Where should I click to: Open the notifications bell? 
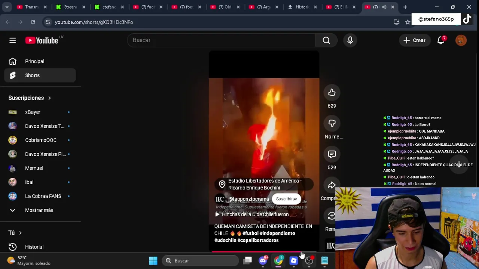(x=441, y=40)
